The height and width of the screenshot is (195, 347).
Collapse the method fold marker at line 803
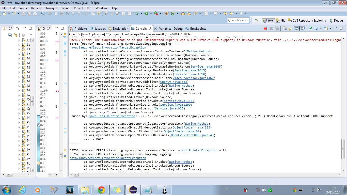pyautogui.click(x=46, y=41)
